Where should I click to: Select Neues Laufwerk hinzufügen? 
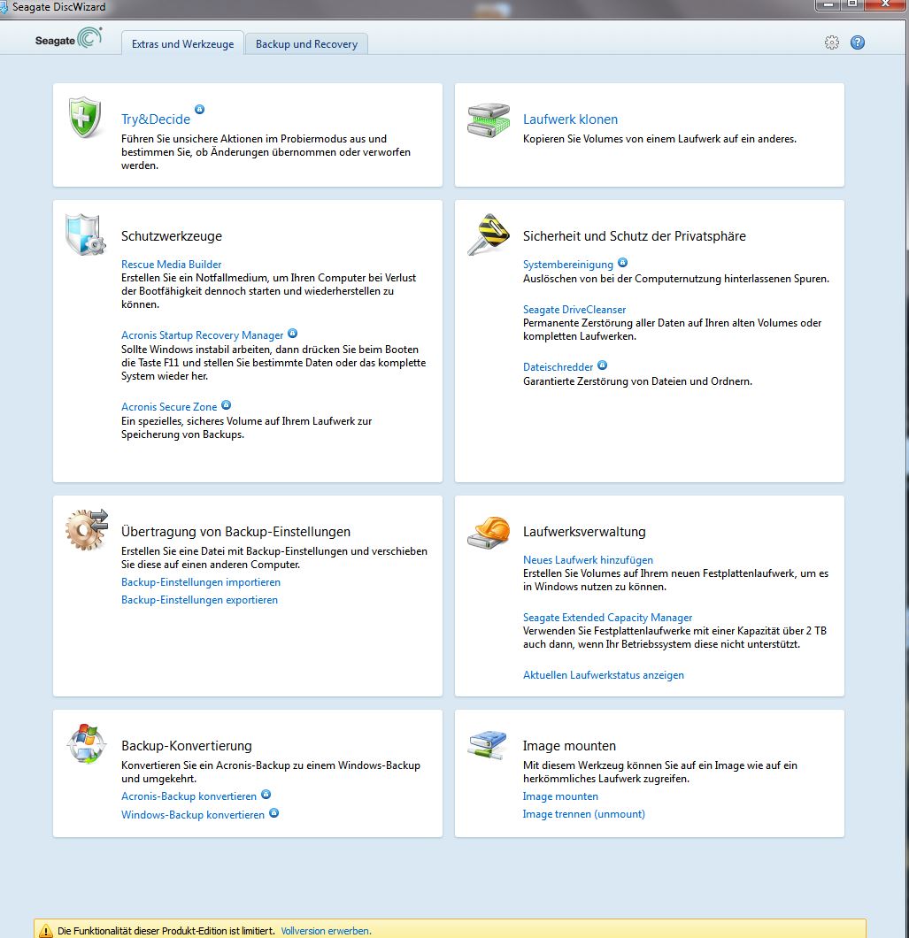coord(588,560)
